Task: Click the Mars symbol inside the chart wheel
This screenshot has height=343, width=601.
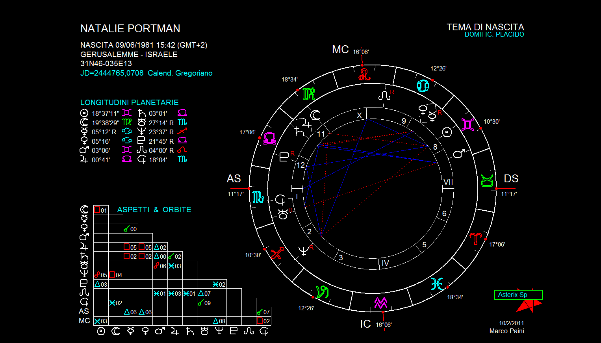Action: click(459, 154)
